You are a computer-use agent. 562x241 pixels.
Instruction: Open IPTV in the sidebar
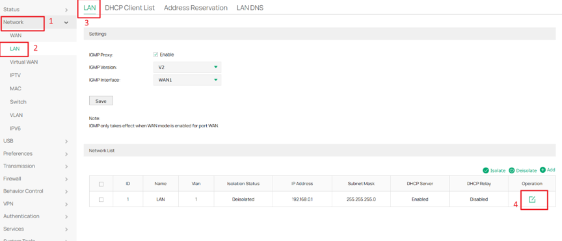pos(15,75)
